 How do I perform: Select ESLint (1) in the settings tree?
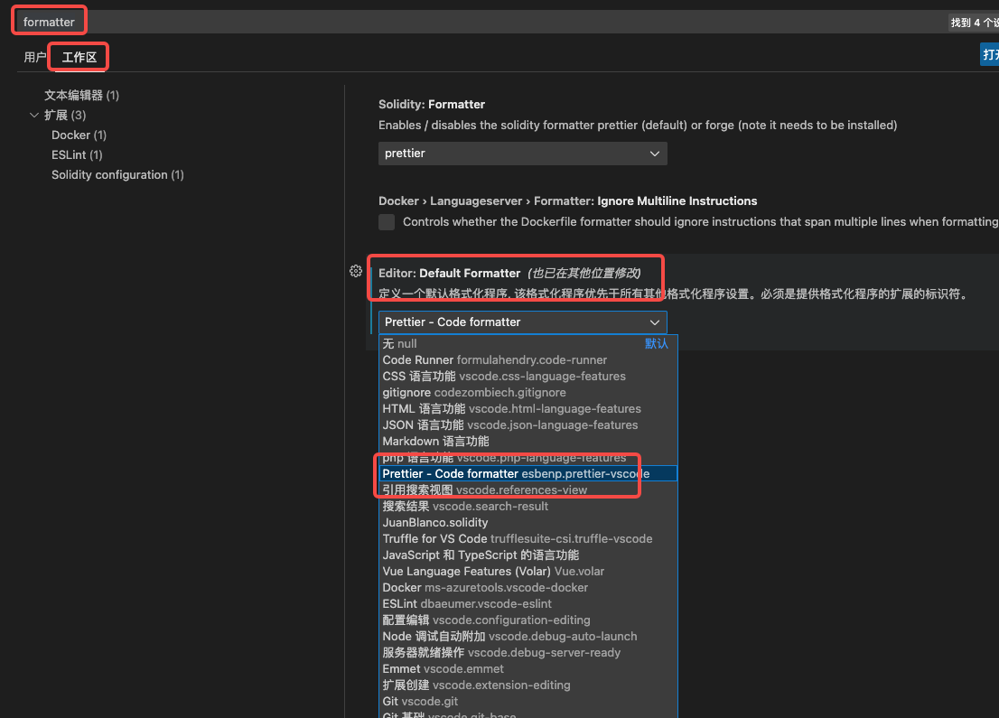(77, 154)
